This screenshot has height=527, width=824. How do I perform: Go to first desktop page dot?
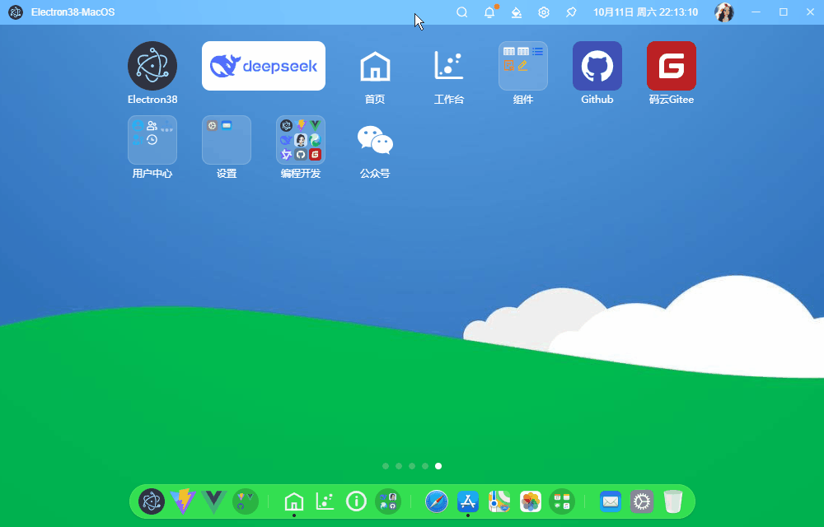pos(386,466)
